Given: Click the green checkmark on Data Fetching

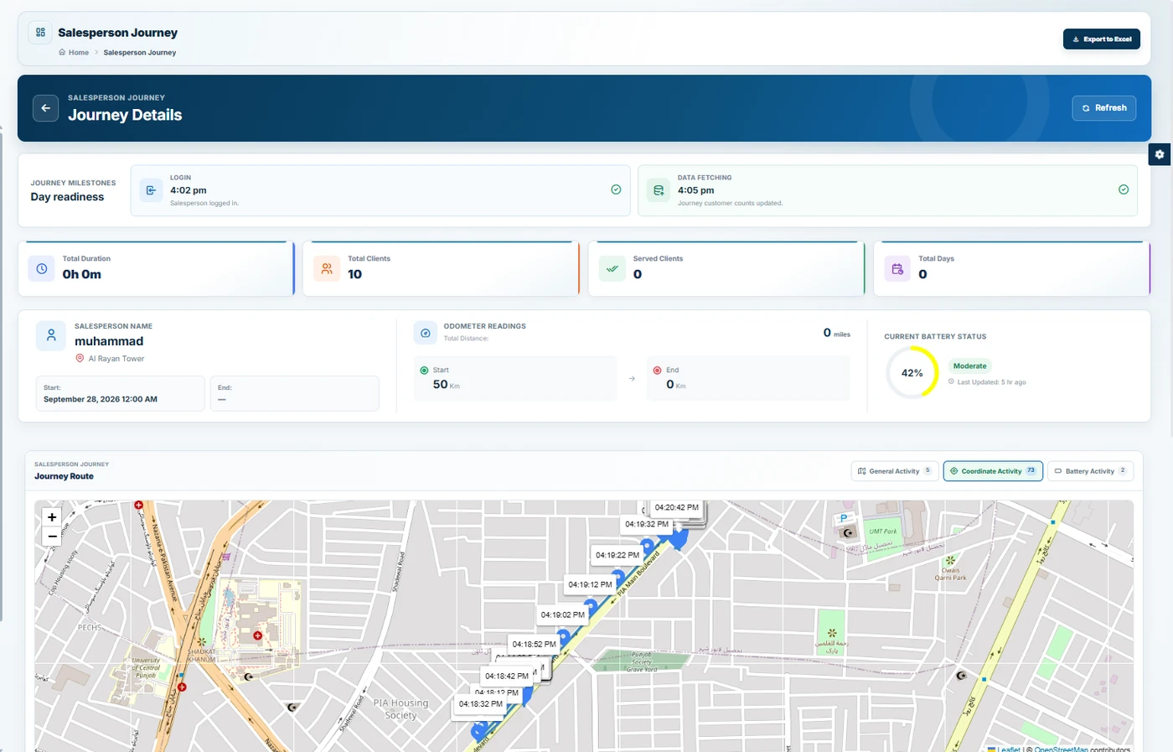Looking at the screenshot, I should pos(1124,189).
